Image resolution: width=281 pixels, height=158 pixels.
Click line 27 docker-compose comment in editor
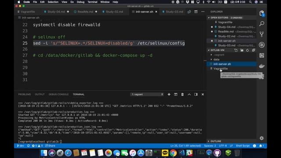pos(93,55)
